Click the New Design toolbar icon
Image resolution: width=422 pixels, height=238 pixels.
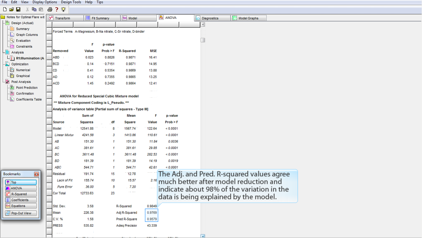5,10
